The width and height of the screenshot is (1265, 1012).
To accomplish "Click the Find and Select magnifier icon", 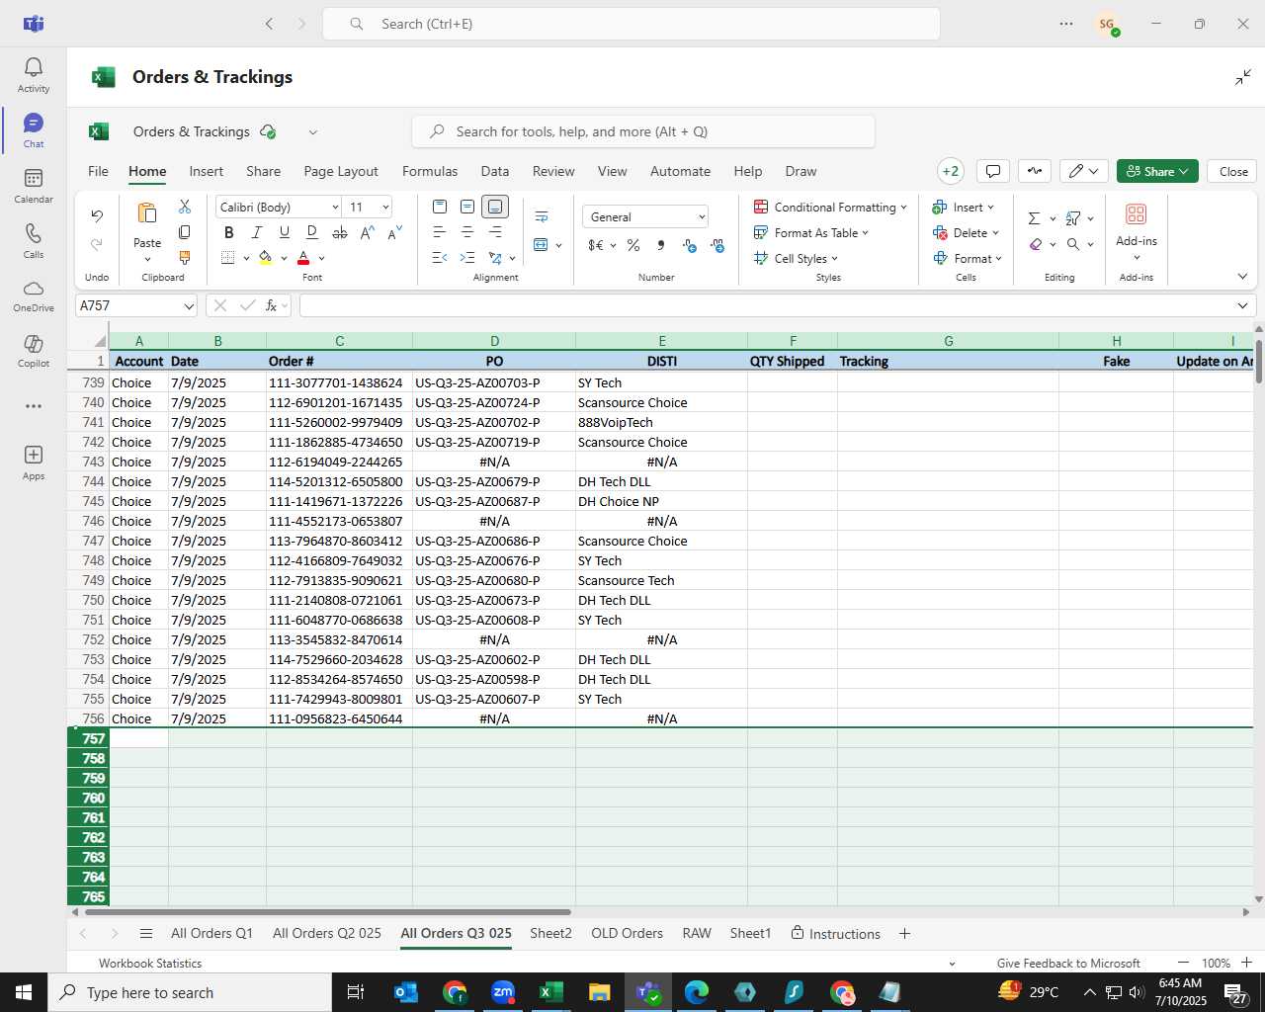I will click(1073, 244).
